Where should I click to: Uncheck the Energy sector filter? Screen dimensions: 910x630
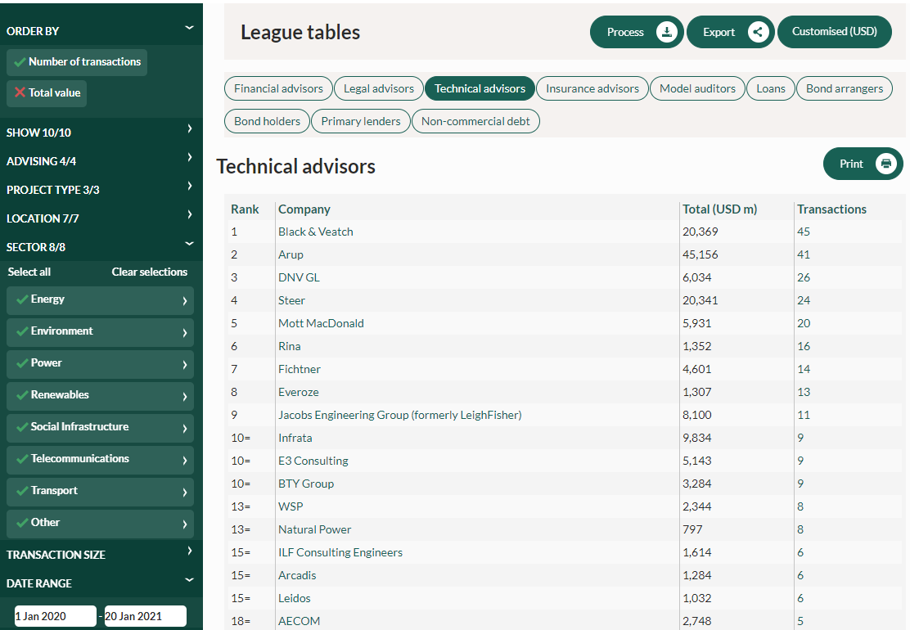pyautogui.click(x=23, y=299)
